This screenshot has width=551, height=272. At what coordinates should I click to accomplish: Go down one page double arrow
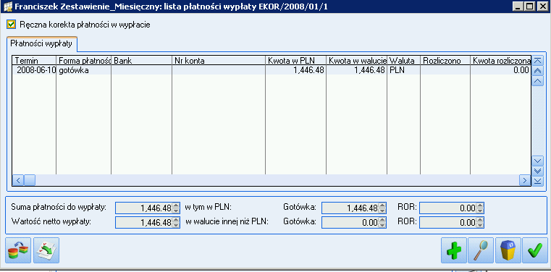(x=538, y=171)
